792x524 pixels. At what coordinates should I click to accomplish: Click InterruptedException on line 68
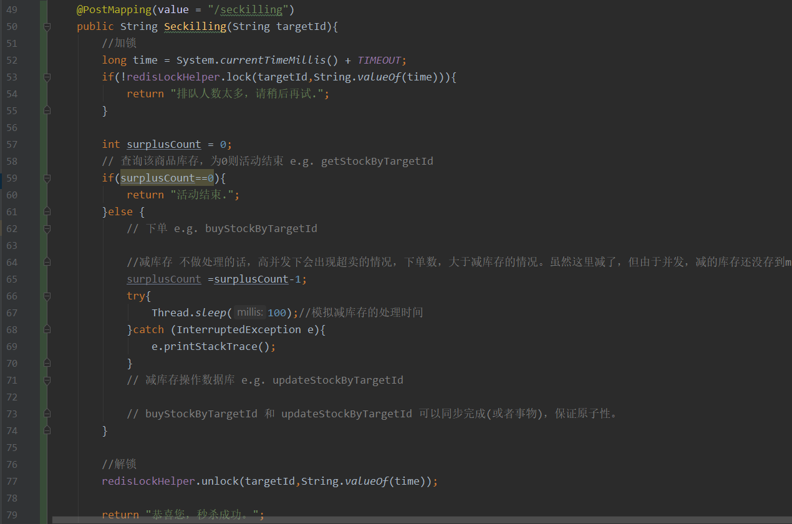pos(239,330)
